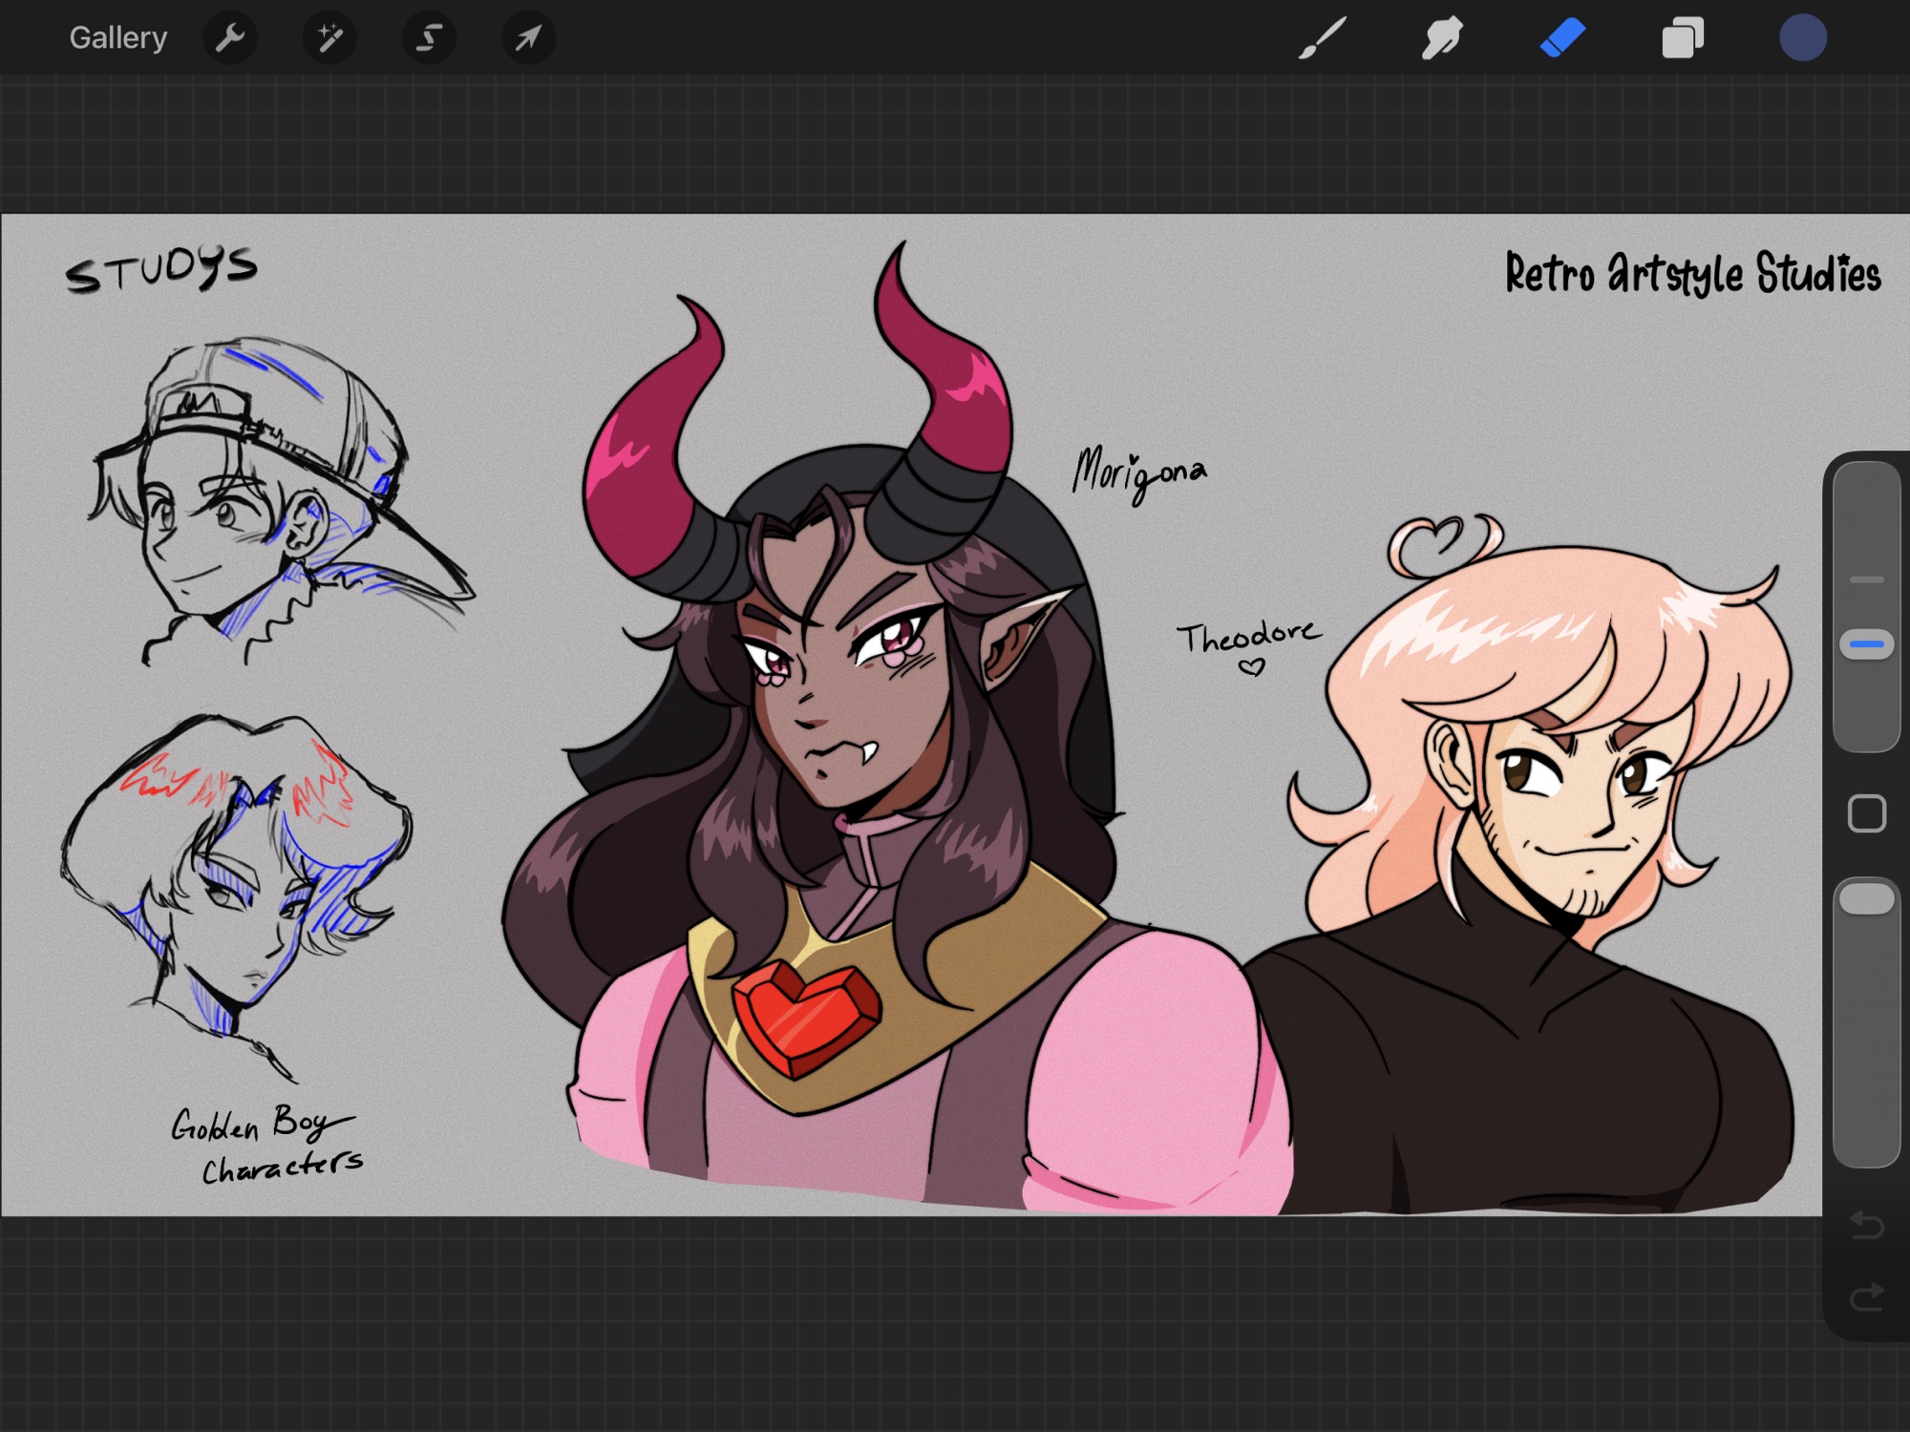This screenshot has width=1910, height=1432.
Task: Click the brush opacity slider handle
Action: click(1866, 899)
